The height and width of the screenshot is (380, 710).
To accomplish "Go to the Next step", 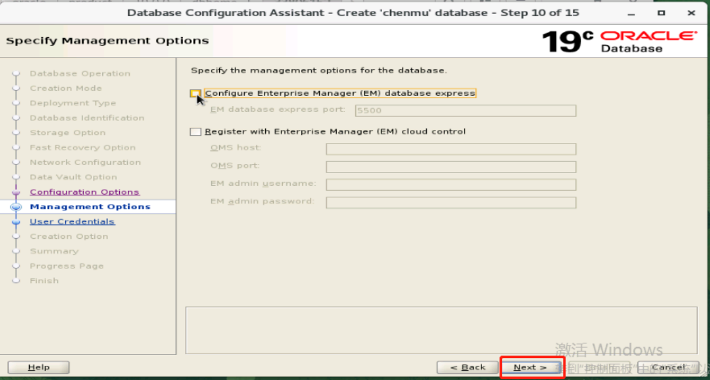I will (530, 367).
